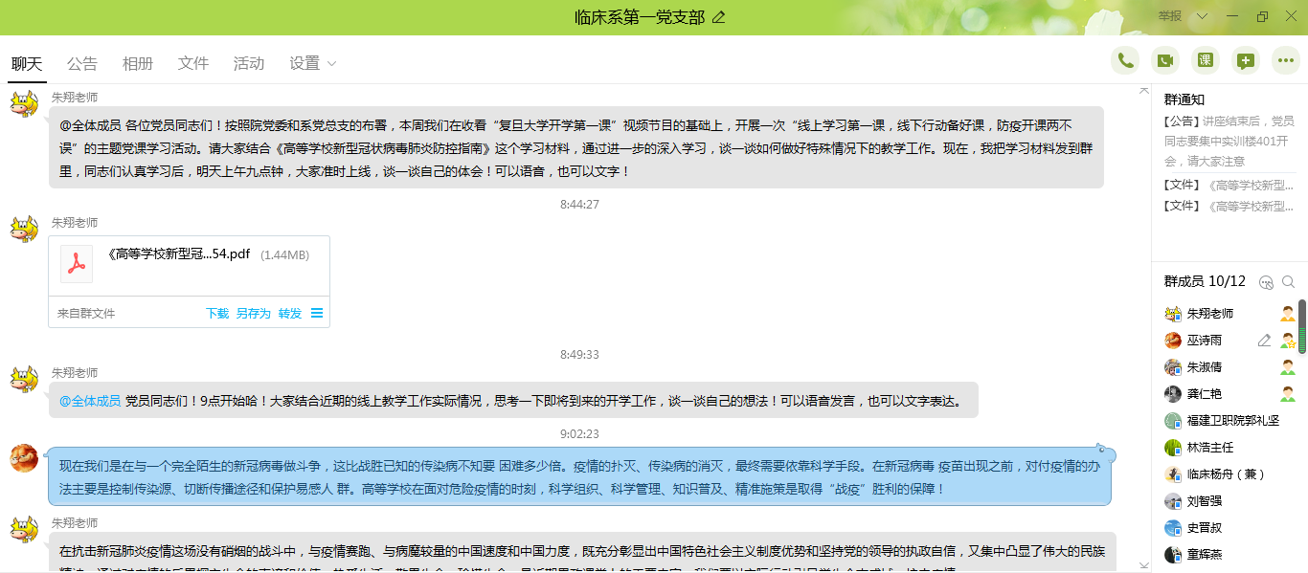
Task: Open the 文件 tab
Action: pyautogui.click(x=193, y=64)
